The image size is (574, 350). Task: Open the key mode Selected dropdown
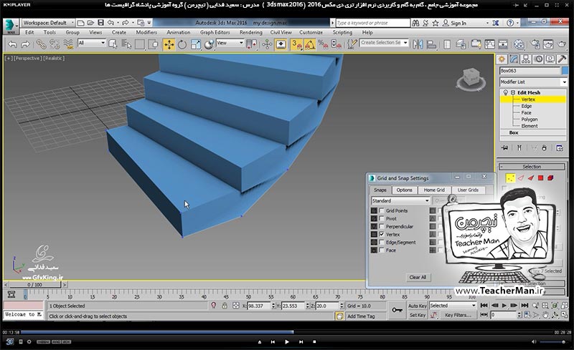[x=453, y=306]
